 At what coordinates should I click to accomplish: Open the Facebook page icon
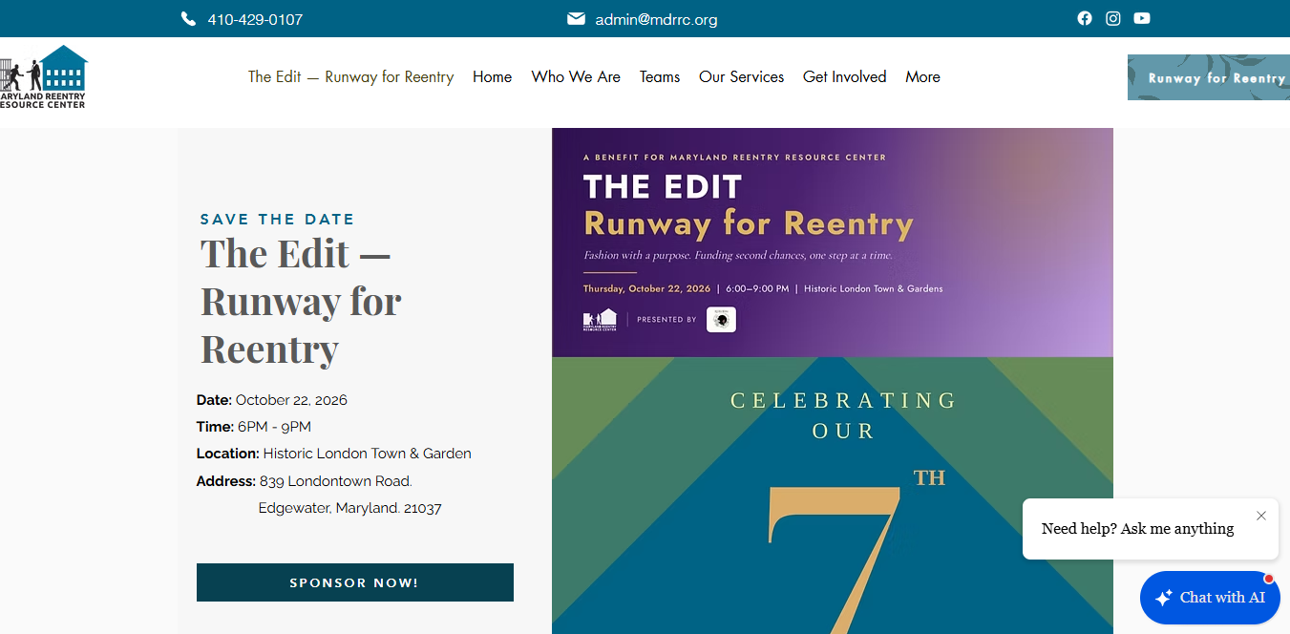1085,18
